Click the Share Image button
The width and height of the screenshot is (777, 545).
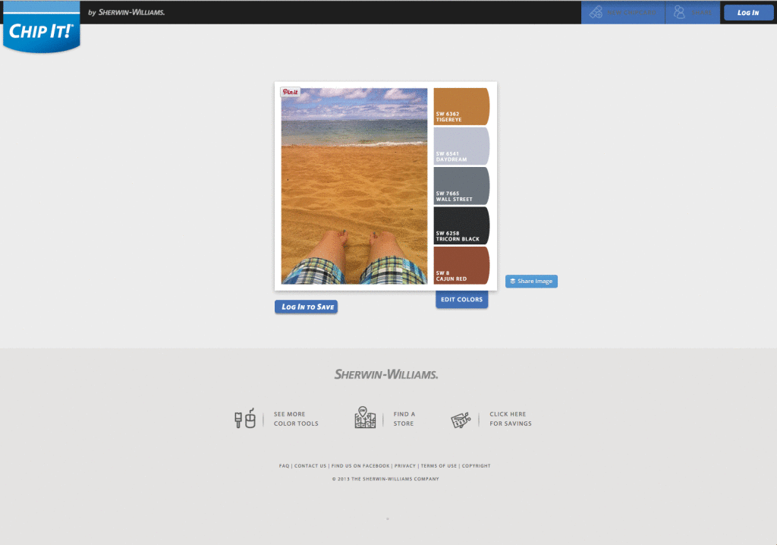(531, 281)
